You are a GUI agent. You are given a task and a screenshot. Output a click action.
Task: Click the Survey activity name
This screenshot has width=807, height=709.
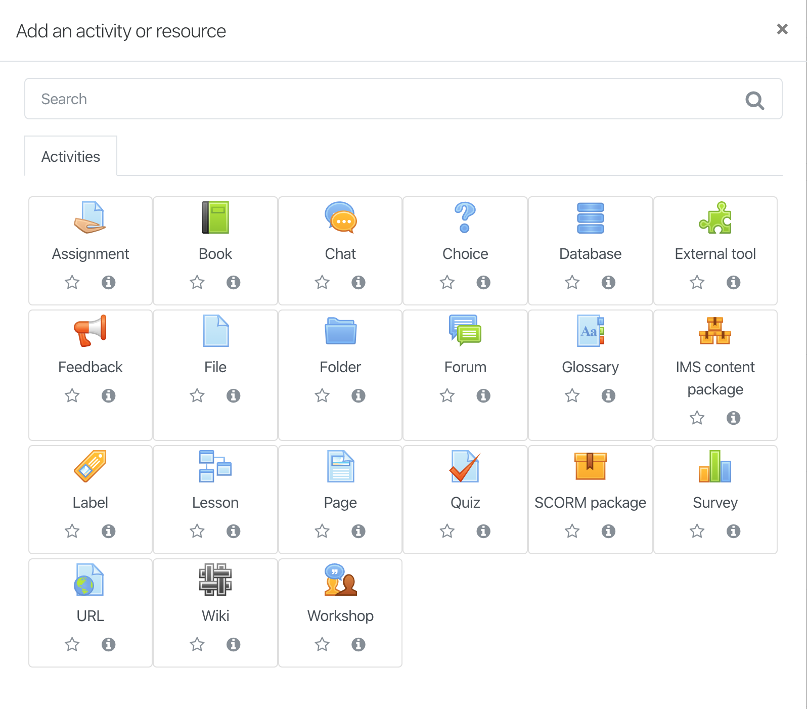tap(715, 503)
